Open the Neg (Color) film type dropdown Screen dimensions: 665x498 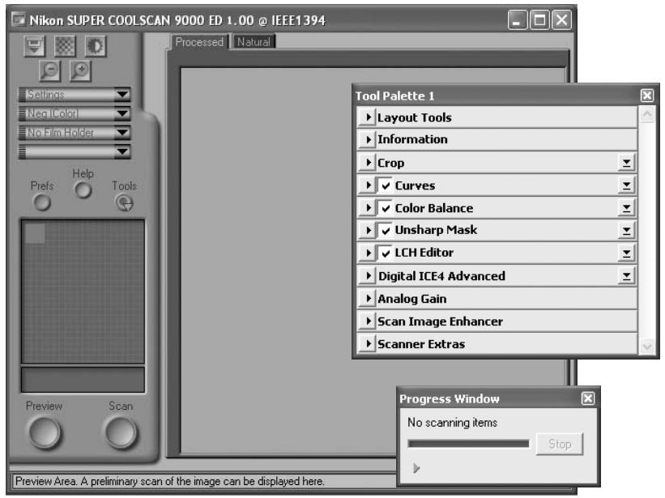coord(75,113)
